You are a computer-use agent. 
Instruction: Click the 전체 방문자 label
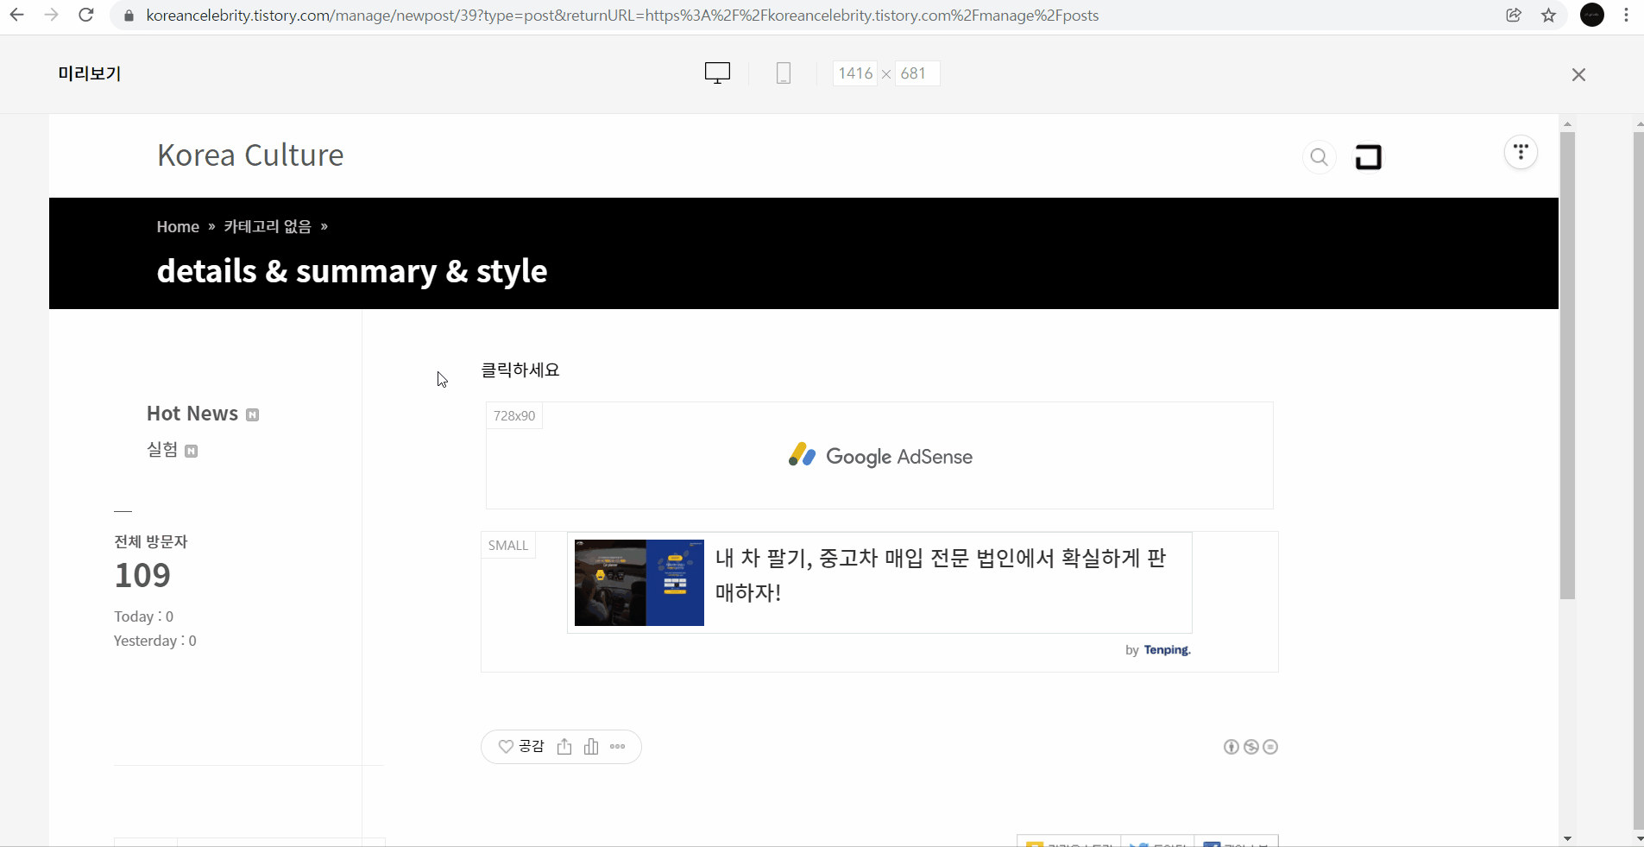point(151,541)
